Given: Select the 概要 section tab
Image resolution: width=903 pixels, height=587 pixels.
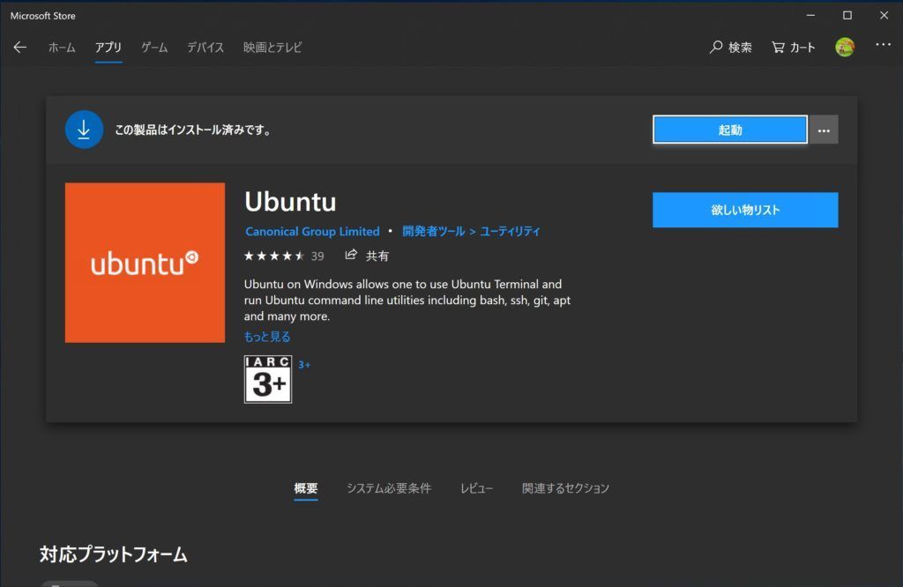Looking at the screenshot, I should [306, 488].
